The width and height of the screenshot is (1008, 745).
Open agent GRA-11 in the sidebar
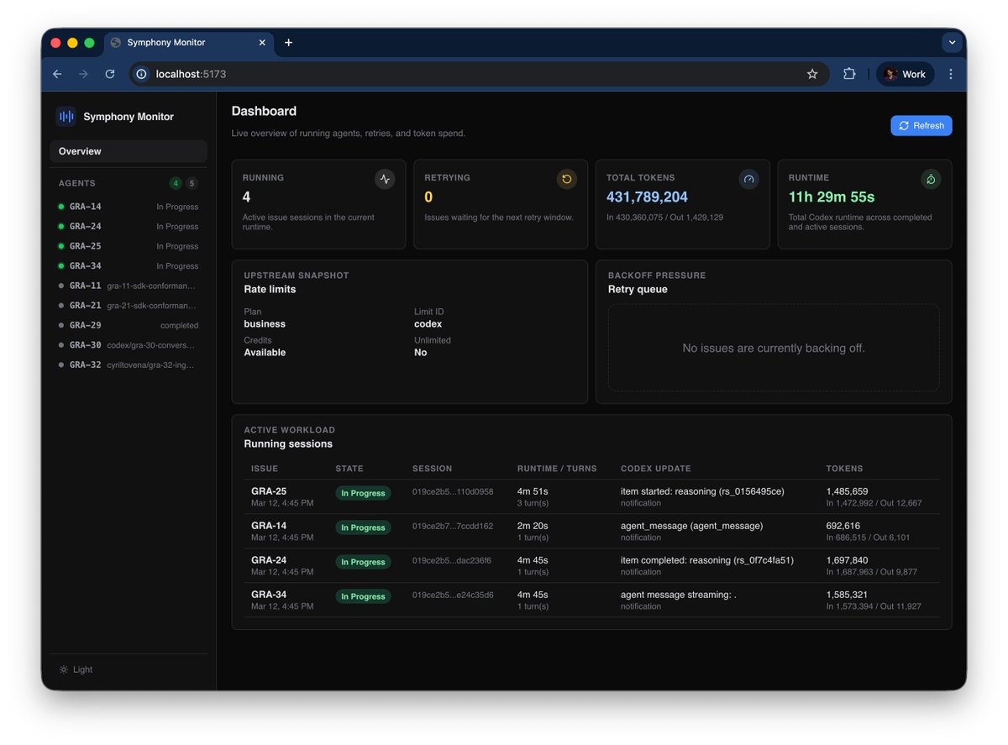tap(129, 286)
